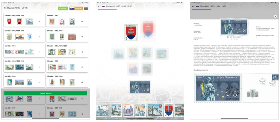The height and width of the screenshot is (122, 280).
Task: Tap Slovakia flag on the stamp detail screen
Action: pyautogui.click(x=198, y=6)
